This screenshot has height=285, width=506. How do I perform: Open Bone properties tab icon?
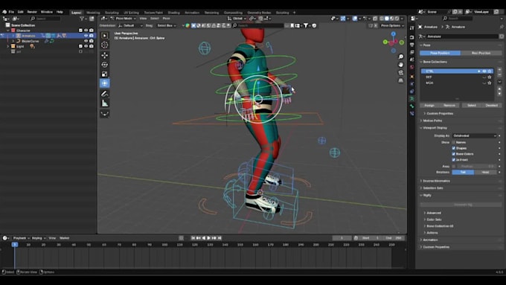point(412,106)
